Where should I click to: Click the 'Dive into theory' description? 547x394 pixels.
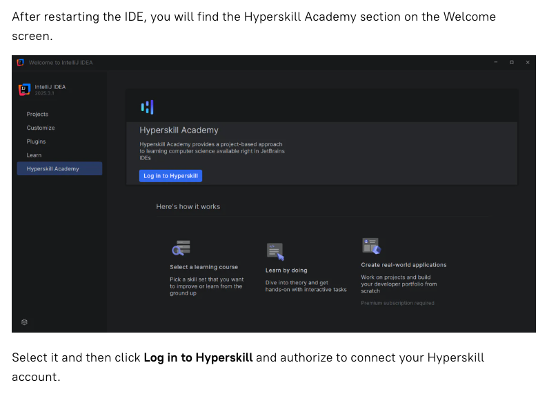click(306, 286)
